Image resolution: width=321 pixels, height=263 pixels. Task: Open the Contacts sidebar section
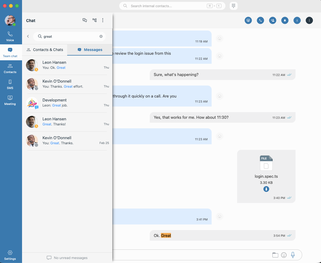[10, 69]
